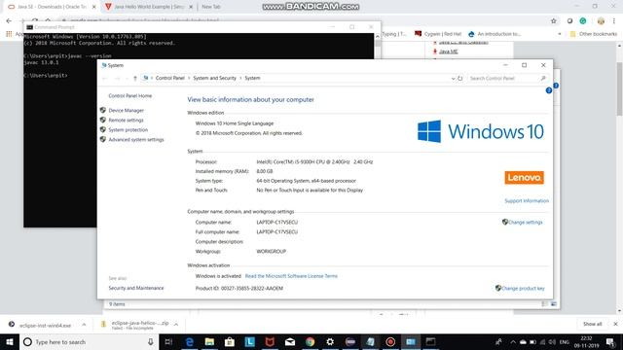Open notification center icon
623x350 pixels.
coord(610,341)
